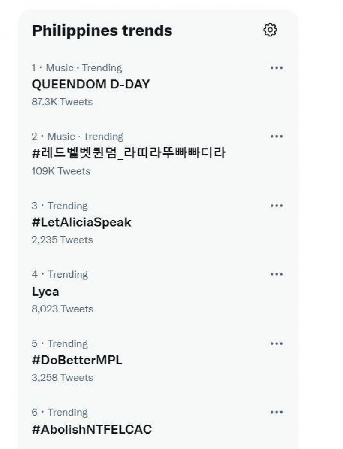
Task: Show more options for Lyca trend
Action: click(277, 274)
